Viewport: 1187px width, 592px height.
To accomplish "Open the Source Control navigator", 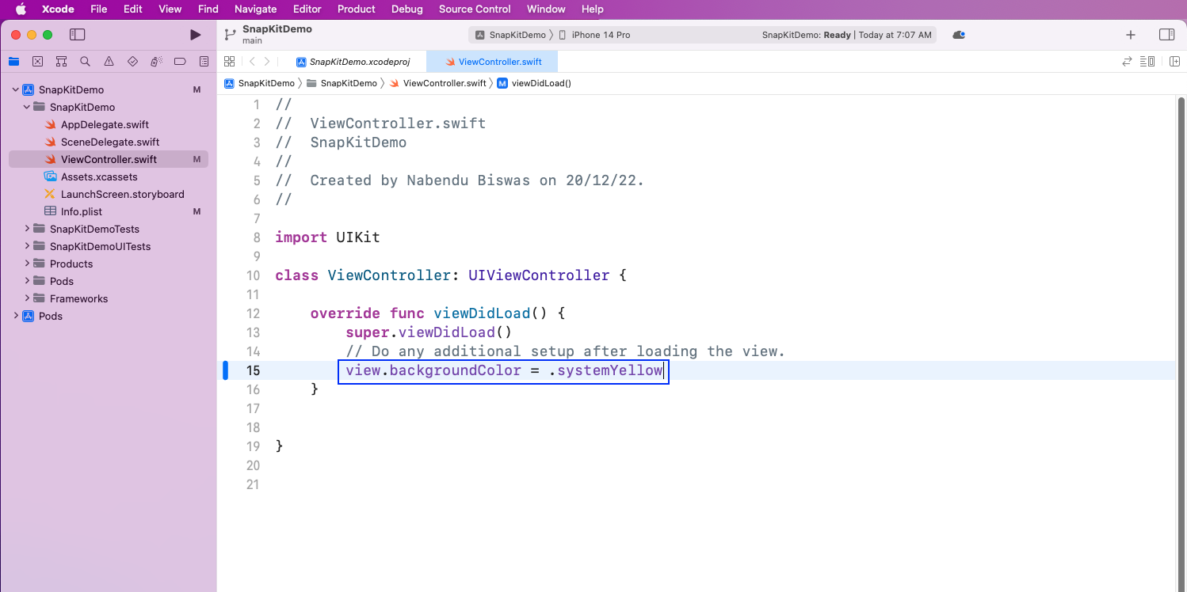I will coord(37,61).
